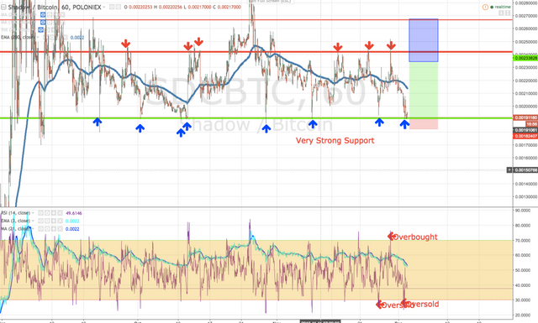Select the red stop-loss zone of long position
The image size is (538, 323).
424,123
